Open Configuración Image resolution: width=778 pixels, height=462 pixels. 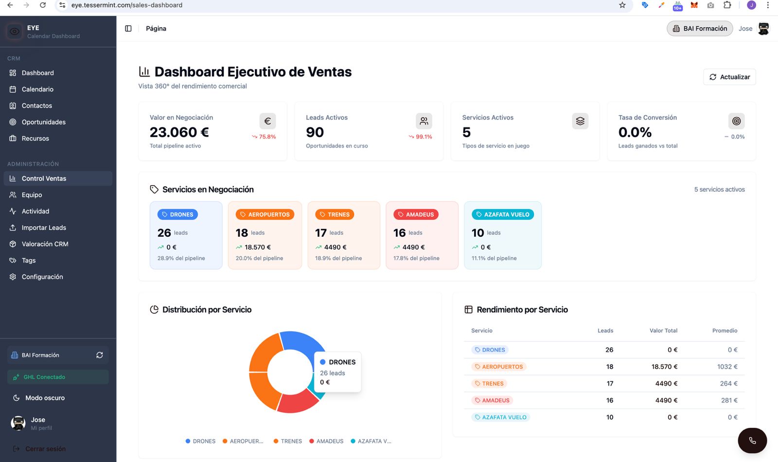pos(58,277)
